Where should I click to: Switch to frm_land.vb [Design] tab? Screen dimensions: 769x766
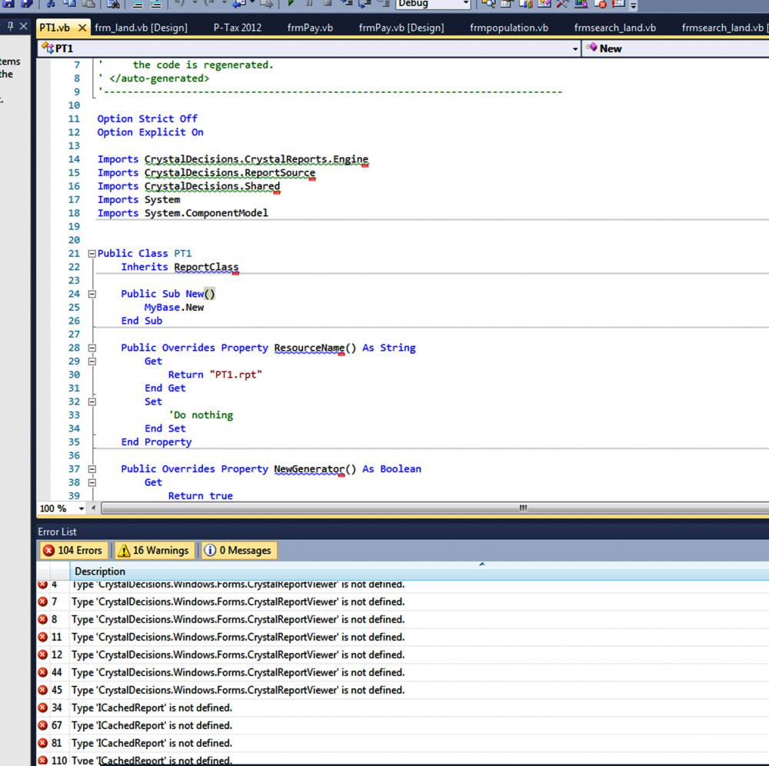(141, 28)
